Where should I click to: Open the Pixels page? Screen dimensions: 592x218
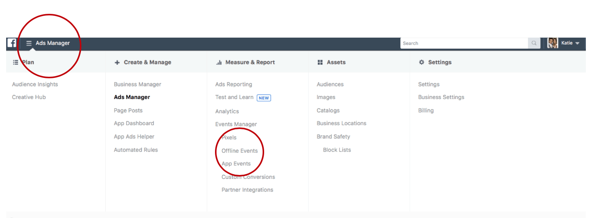coord(229,137)
